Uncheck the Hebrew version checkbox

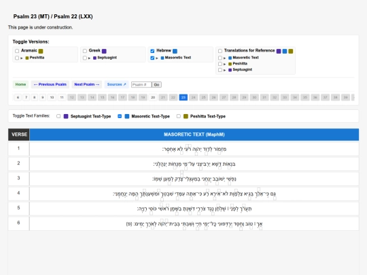[x=152, y=51]
